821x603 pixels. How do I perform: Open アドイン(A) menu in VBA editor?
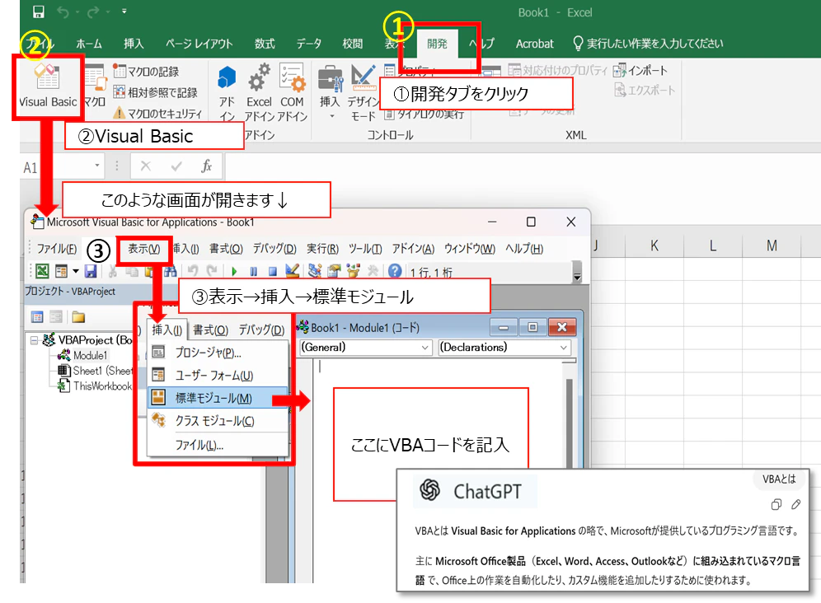[x=413, y=249]
